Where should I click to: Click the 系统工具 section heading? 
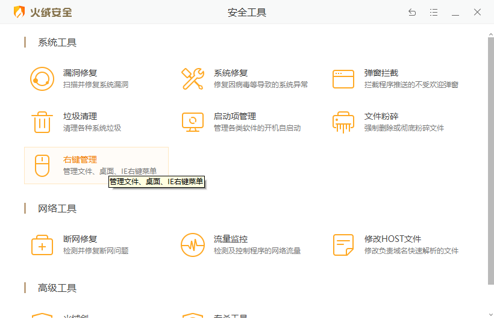[x=57, y=43]
